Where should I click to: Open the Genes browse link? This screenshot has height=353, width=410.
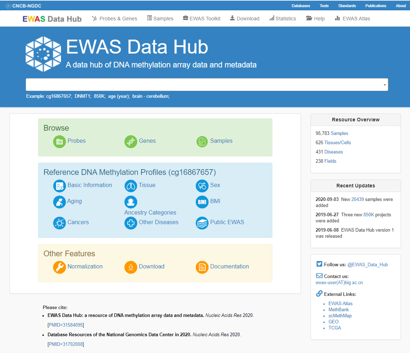pos(147,141)
